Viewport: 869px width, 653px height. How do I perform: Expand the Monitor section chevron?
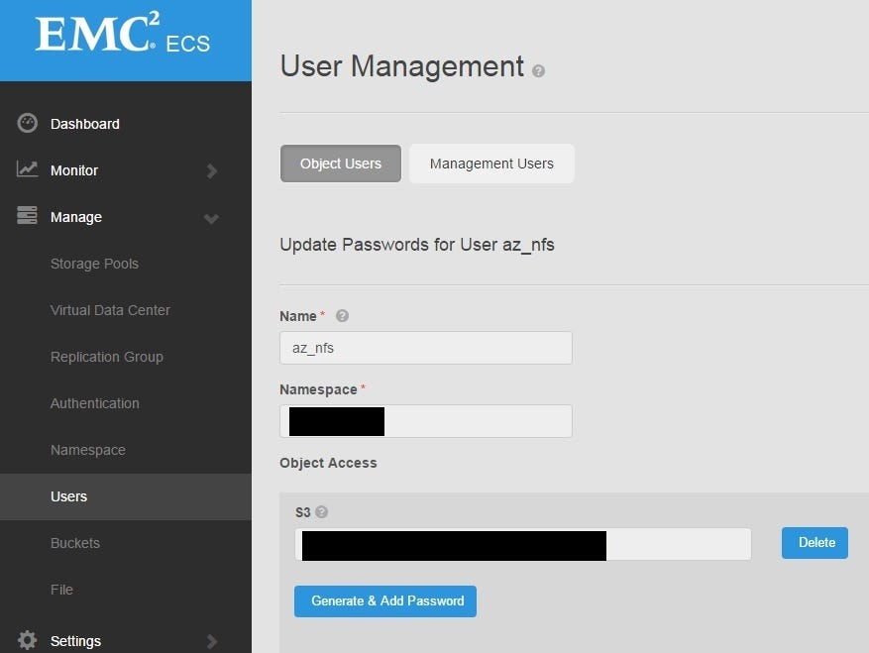pyautogui.click(x=211, y=170)
